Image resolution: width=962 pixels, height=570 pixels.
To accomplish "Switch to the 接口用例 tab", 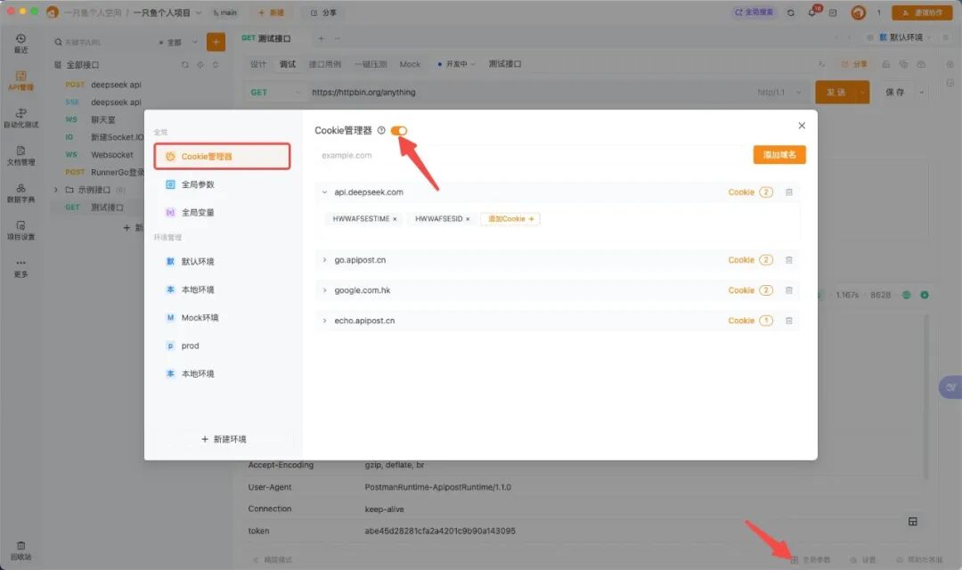I will coord(324,64).
